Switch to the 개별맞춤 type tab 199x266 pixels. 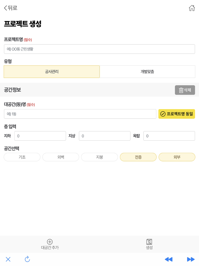pyautogui.click(x=147, y=71)
